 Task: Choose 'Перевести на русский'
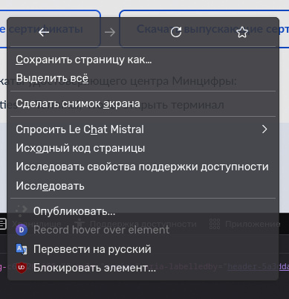pyautogui.click(x=143, y=249)
